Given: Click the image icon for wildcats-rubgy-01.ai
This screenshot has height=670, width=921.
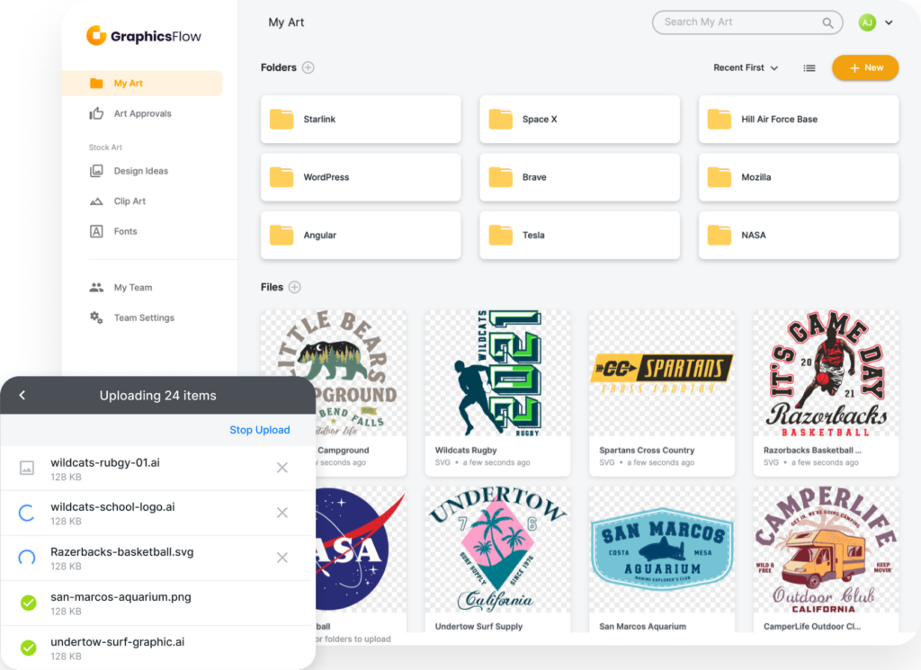Looking at the screenshot, I should tap(27, 468).
